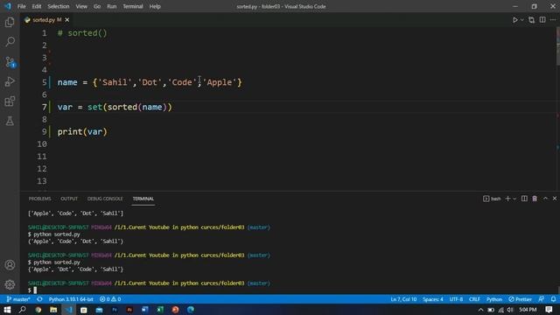Create a new terminal with plus icon

coord(507,199)
